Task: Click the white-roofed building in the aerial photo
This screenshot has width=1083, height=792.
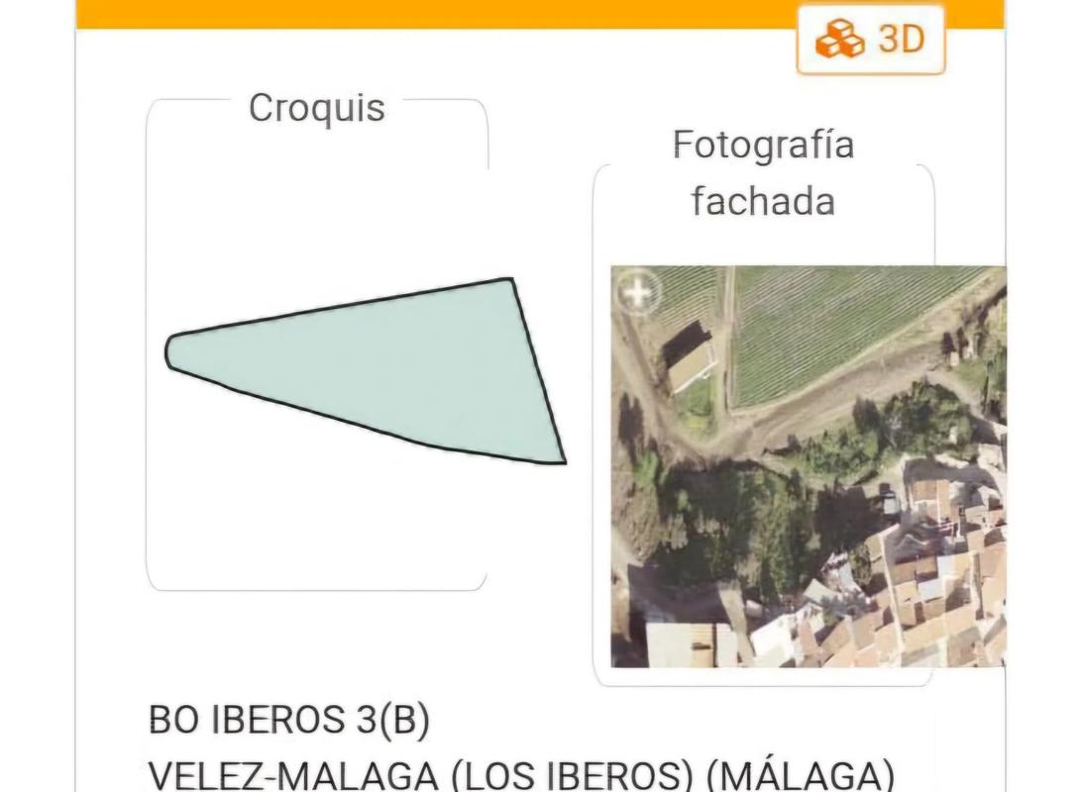Action: 692,363
